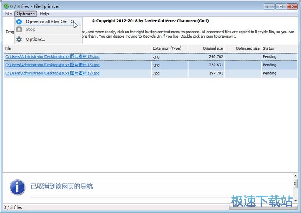Sort by Extension (Type) column header

click(x=169, y=48)
